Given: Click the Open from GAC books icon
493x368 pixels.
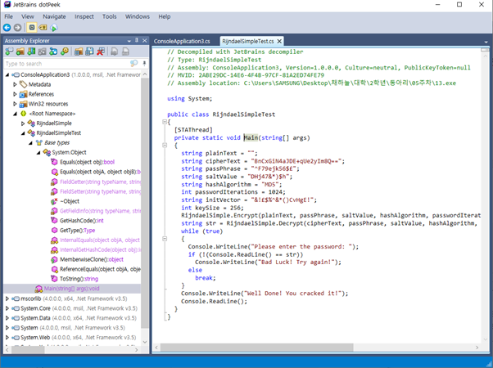Looking at the screenshot, I should tap(31, 52).
